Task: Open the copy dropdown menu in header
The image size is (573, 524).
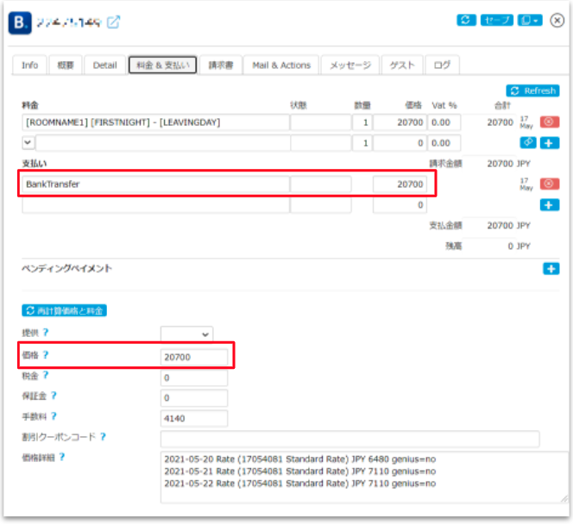Action: [x=529, y=21]
